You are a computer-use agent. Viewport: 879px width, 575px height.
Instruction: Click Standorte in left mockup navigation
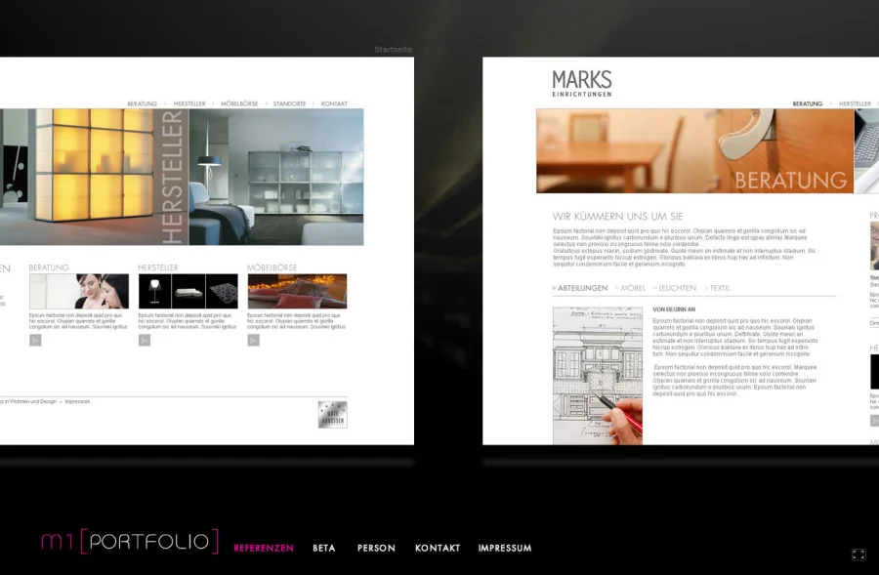[289, 103]
